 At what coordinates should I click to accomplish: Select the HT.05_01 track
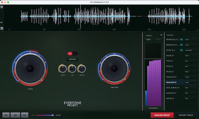pos(169,66)
